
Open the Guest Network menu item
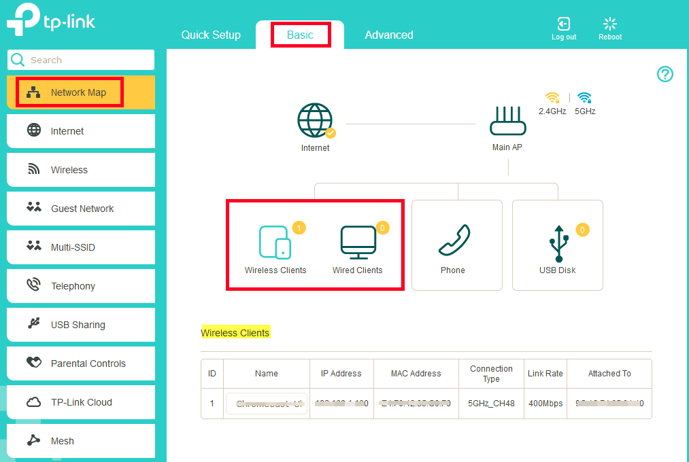tap(81, 208)
